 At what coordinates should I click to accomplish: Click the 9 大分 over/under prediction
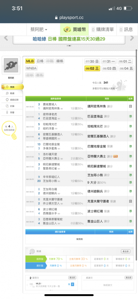(x=97, y=182)
